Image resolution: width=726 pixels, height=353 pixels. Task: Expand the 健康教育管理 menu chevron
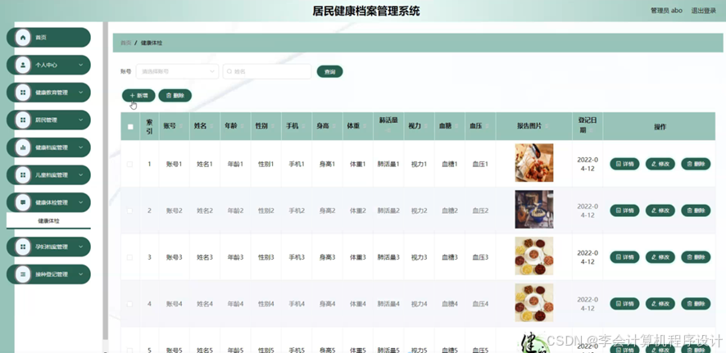click(81, 93)
